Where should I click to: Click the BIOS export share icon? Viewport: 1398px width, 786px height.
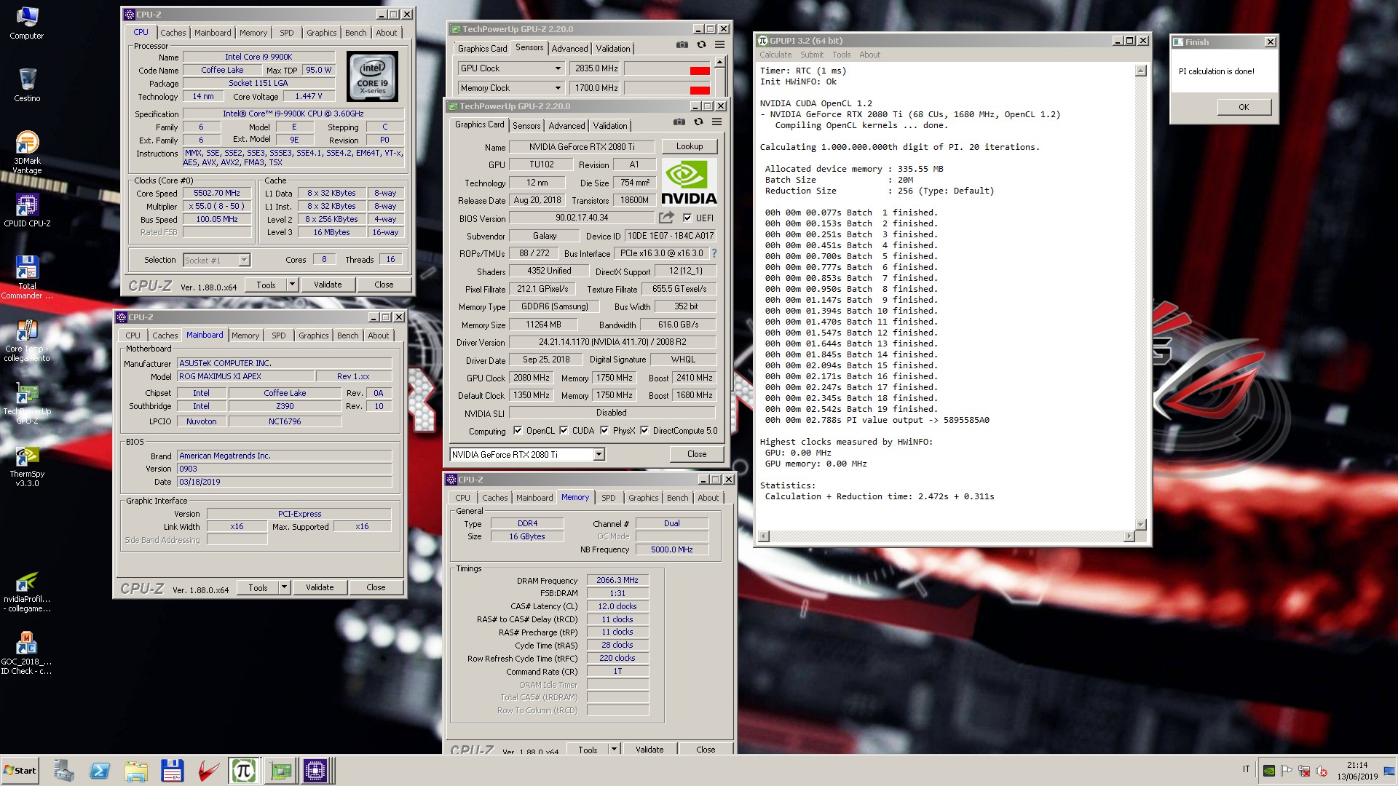[x=666, y=218]
